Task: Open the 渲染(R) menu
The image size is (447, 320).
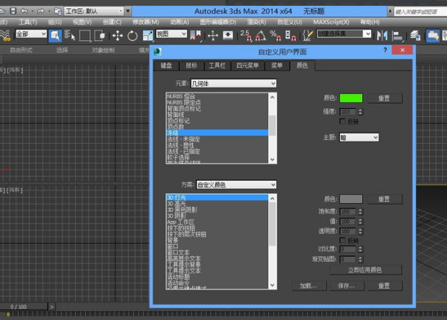Action: pyautogui.click(x=256, y=22)
